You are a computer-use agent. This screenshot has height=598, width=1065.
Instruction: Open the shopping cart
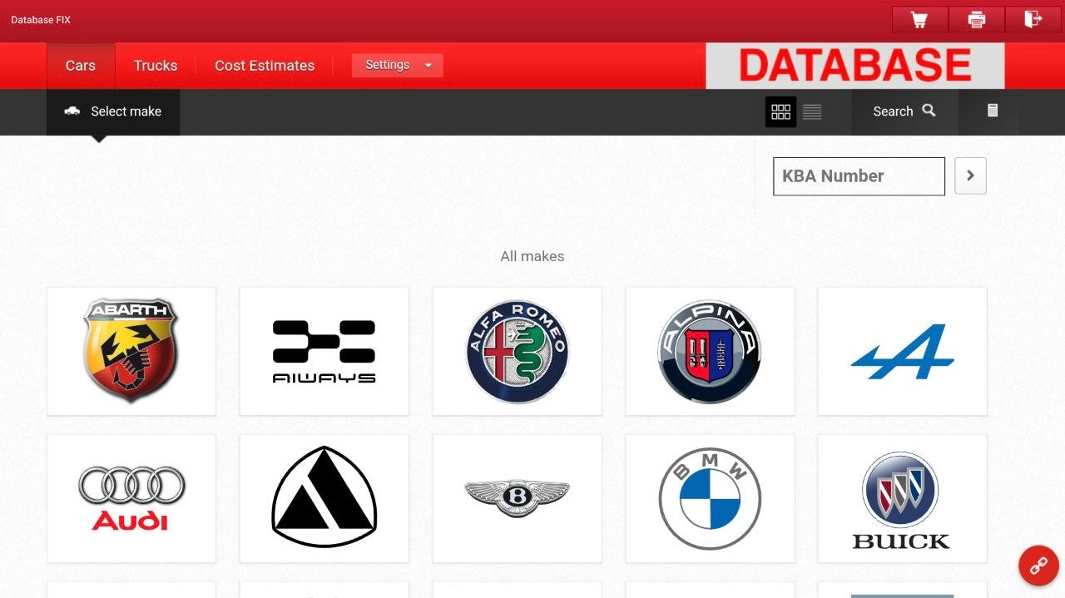tap(919, 18)
